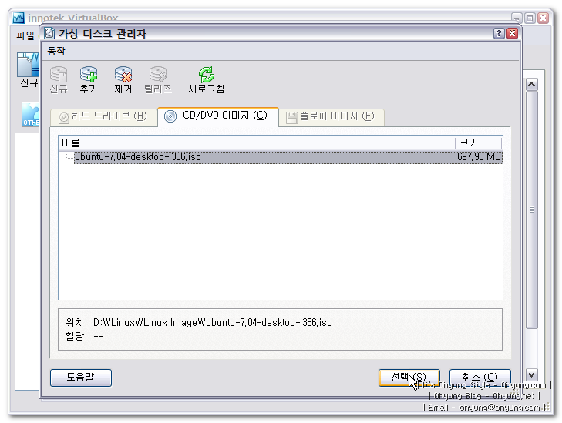Cancel dialog with 취소 (C) button
This screenshot has height=423, width=562.
click(x=480, y=378)
